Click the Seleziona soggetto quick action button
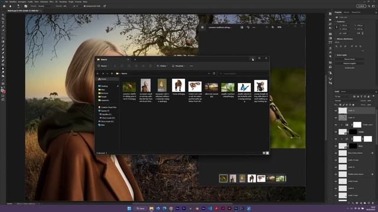 [349, 64]
